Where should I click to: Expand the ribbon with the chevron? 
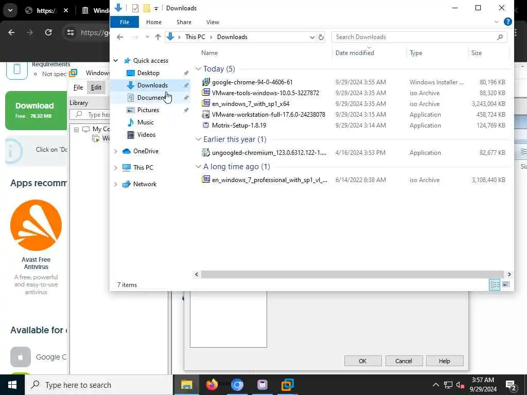point(497,22)
